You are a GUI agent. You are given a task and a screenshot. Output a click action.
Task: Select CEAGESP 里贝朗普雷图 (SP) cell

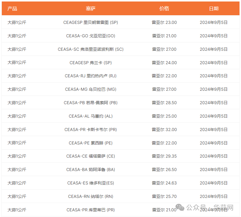pyautogui.click(x=91, y=22)
